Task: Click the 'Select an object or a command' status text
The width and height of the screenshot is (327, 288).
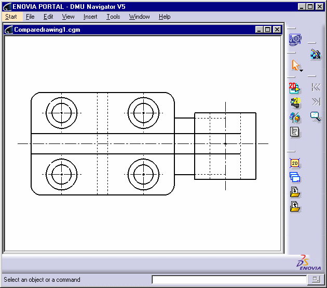Action: click(x=42, y=280)
